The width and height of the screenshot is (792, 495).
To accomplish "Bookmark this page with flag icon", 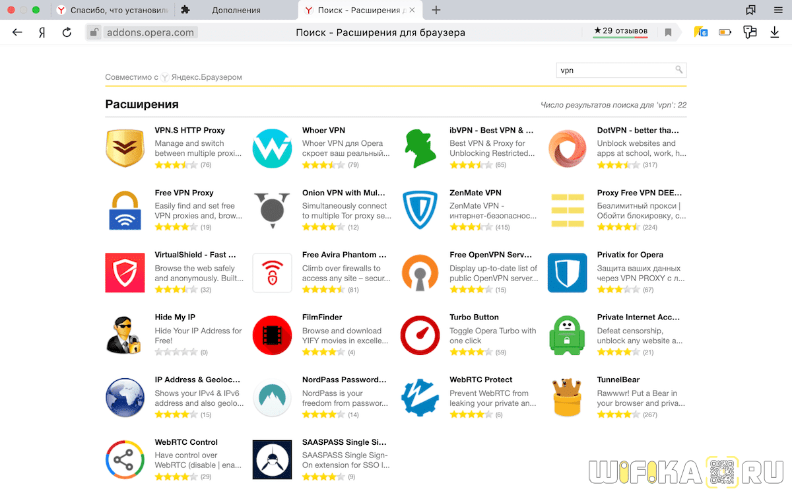I will point(668,32).
